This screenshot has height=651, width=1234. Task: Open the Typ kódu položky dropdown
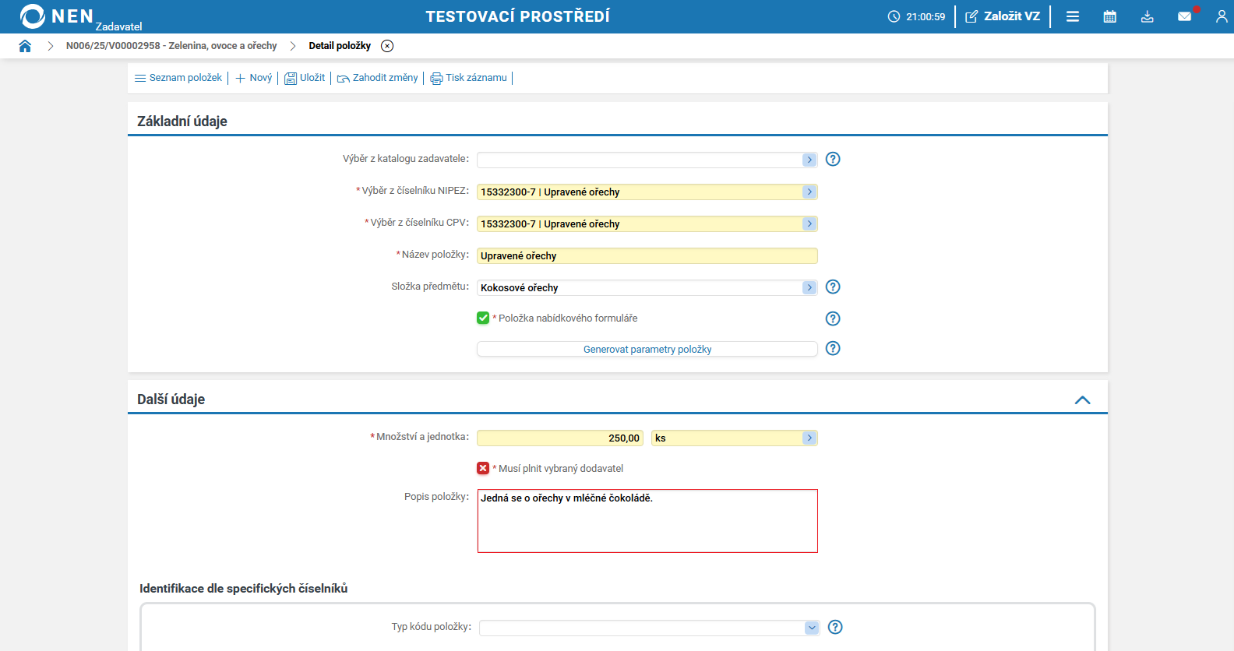pos(812,628)
